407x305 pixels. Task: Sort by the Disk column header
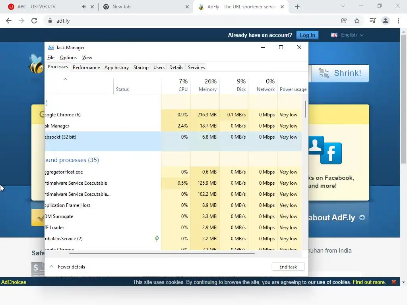tap(234, 85)
